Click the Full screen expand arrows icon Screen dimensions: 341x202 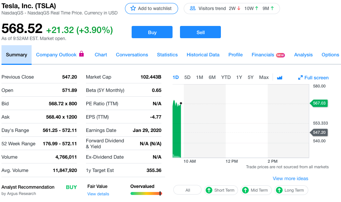(x=300, y=77)
